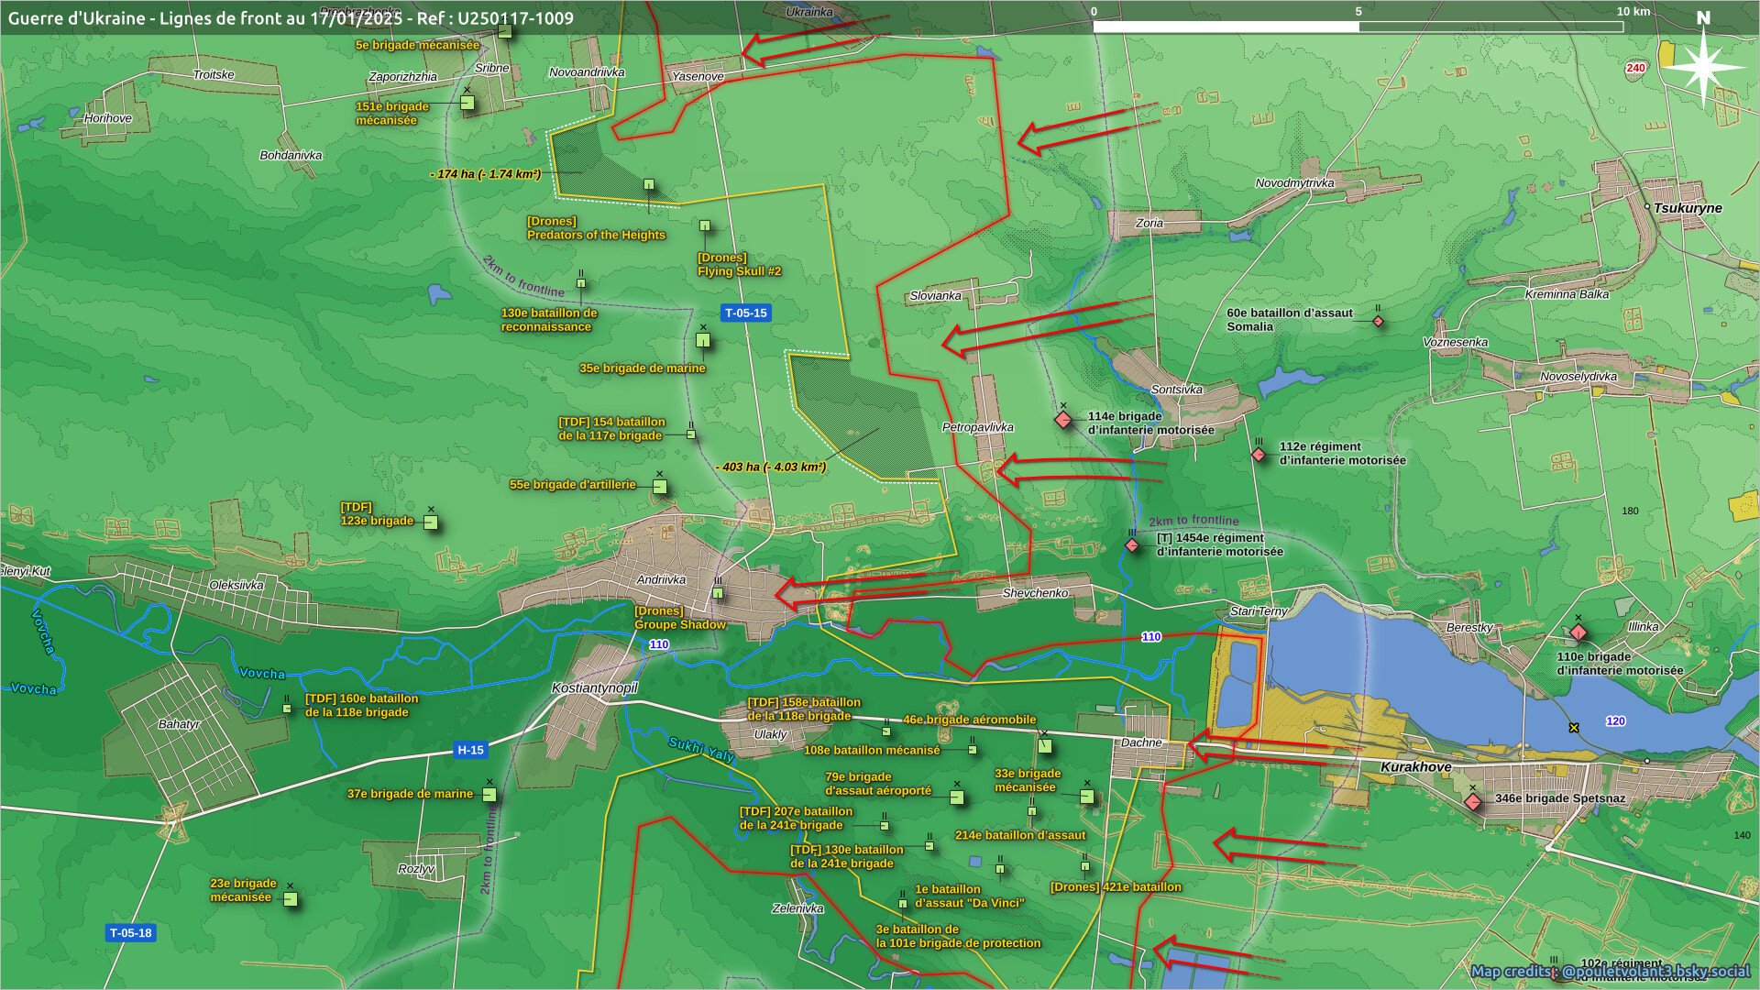Click the scale bar at top

1358,27
